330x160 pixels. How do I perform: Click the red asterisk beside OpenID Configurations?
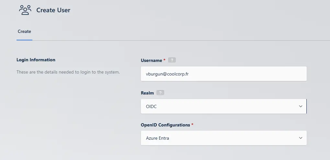pos(192,125)
